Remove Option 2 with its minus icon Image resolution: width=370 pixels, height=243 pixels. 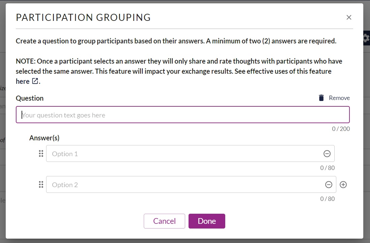point(329,185)
